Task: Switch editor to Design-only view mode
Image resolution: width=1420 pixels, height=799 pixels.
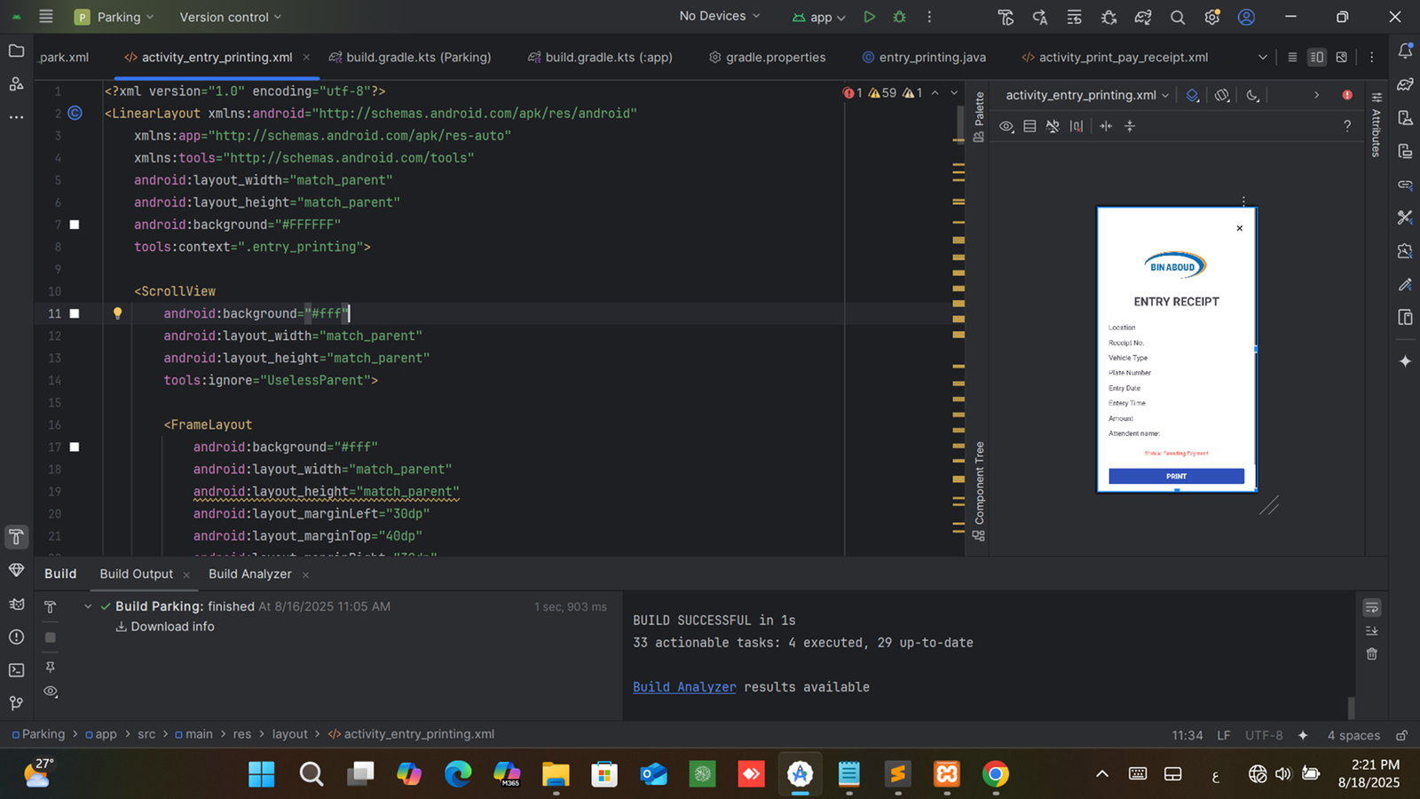Action: tap(1342, 57)
